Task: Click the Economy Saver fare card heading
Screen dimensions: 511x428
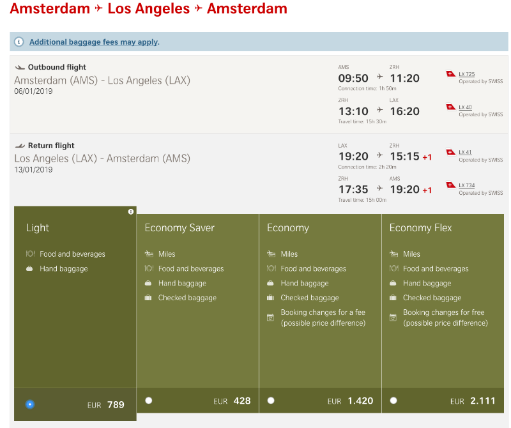Action: [179, 228]
